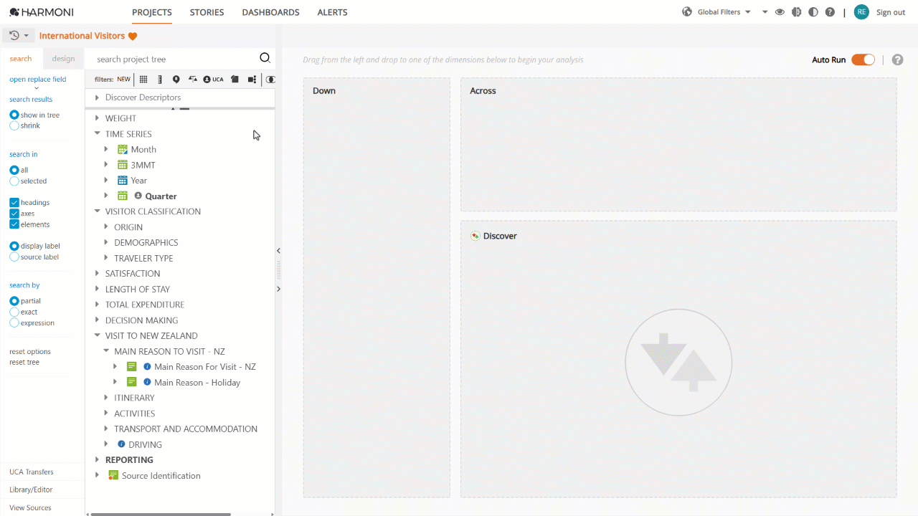Click the Quarter table icon

pos(123,196)
